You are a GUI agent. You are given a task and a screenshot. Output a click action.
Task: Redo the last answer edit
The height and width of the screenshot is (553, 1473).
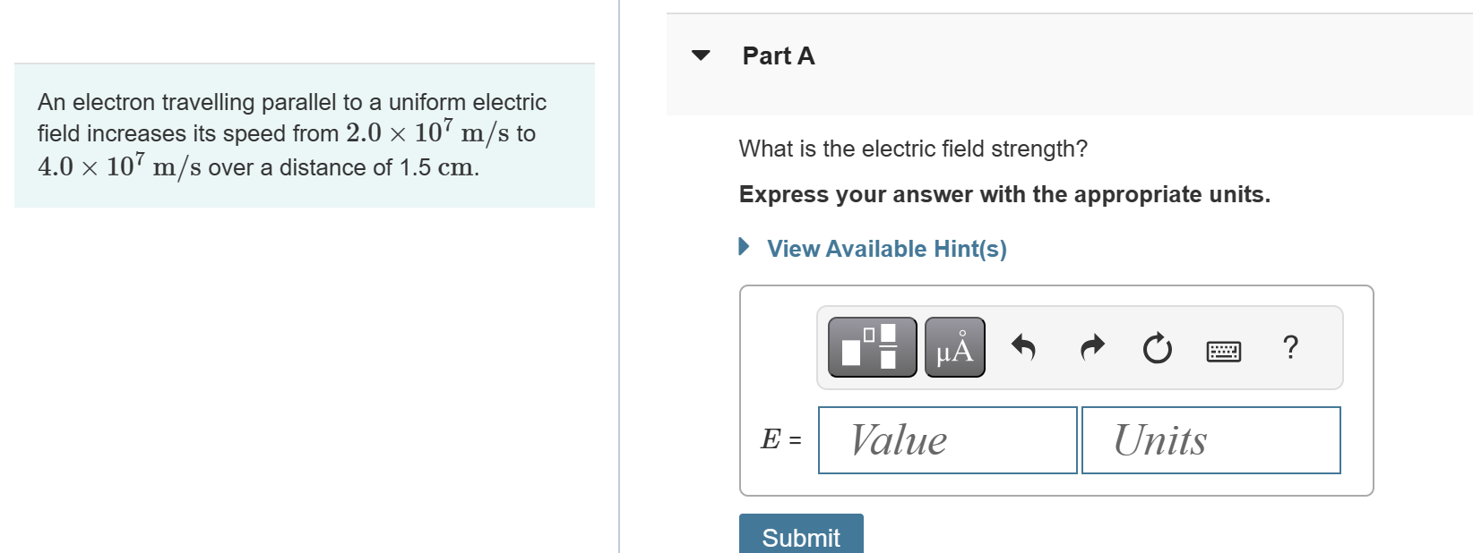coord(1090,347)
